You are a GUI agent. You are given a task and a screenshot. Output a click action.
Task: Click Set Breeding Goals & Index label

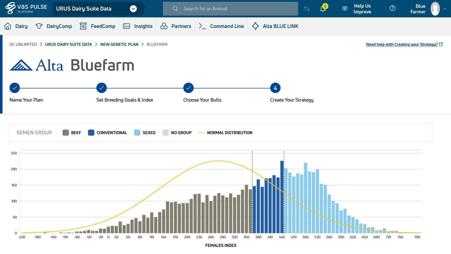(125, 100)
